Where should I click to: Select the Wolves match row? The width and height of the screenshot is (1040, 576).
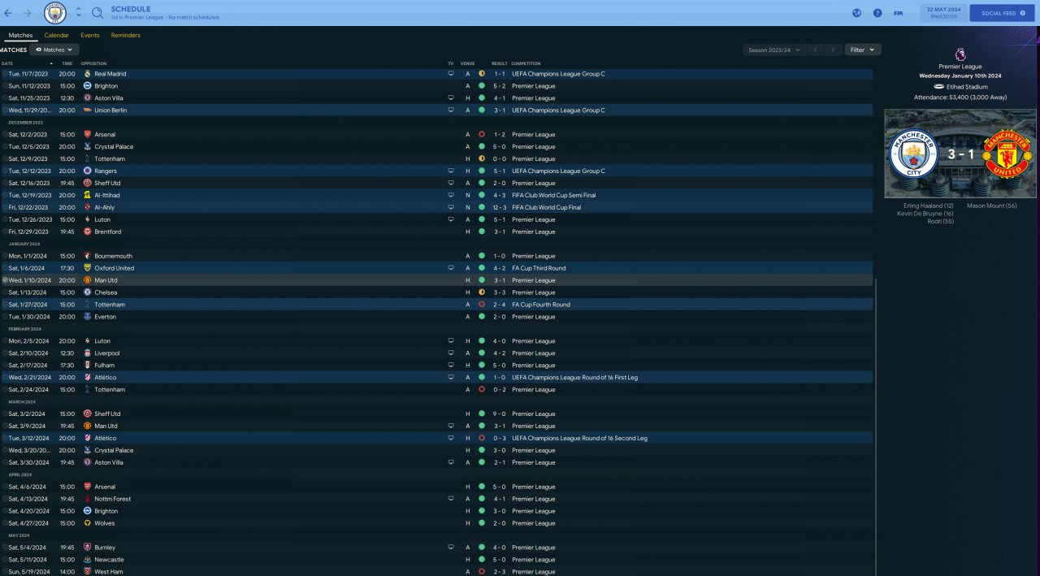click(x=436, y=523)
